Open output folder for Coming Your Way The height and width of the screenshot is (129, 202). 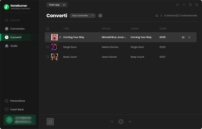click(183, 37)
